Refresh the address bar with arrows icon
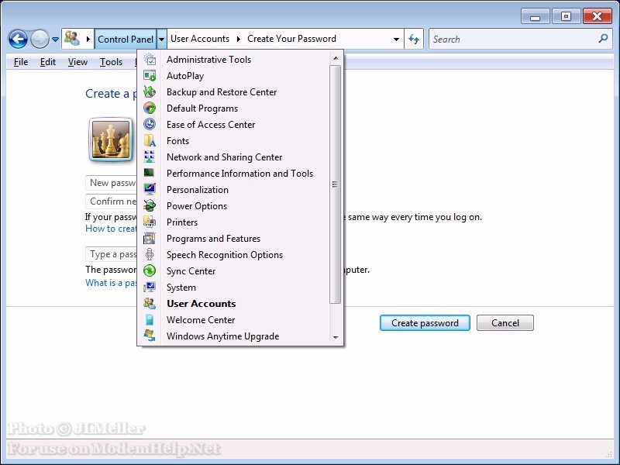The image size is (620, 465). tap(414, 39)
